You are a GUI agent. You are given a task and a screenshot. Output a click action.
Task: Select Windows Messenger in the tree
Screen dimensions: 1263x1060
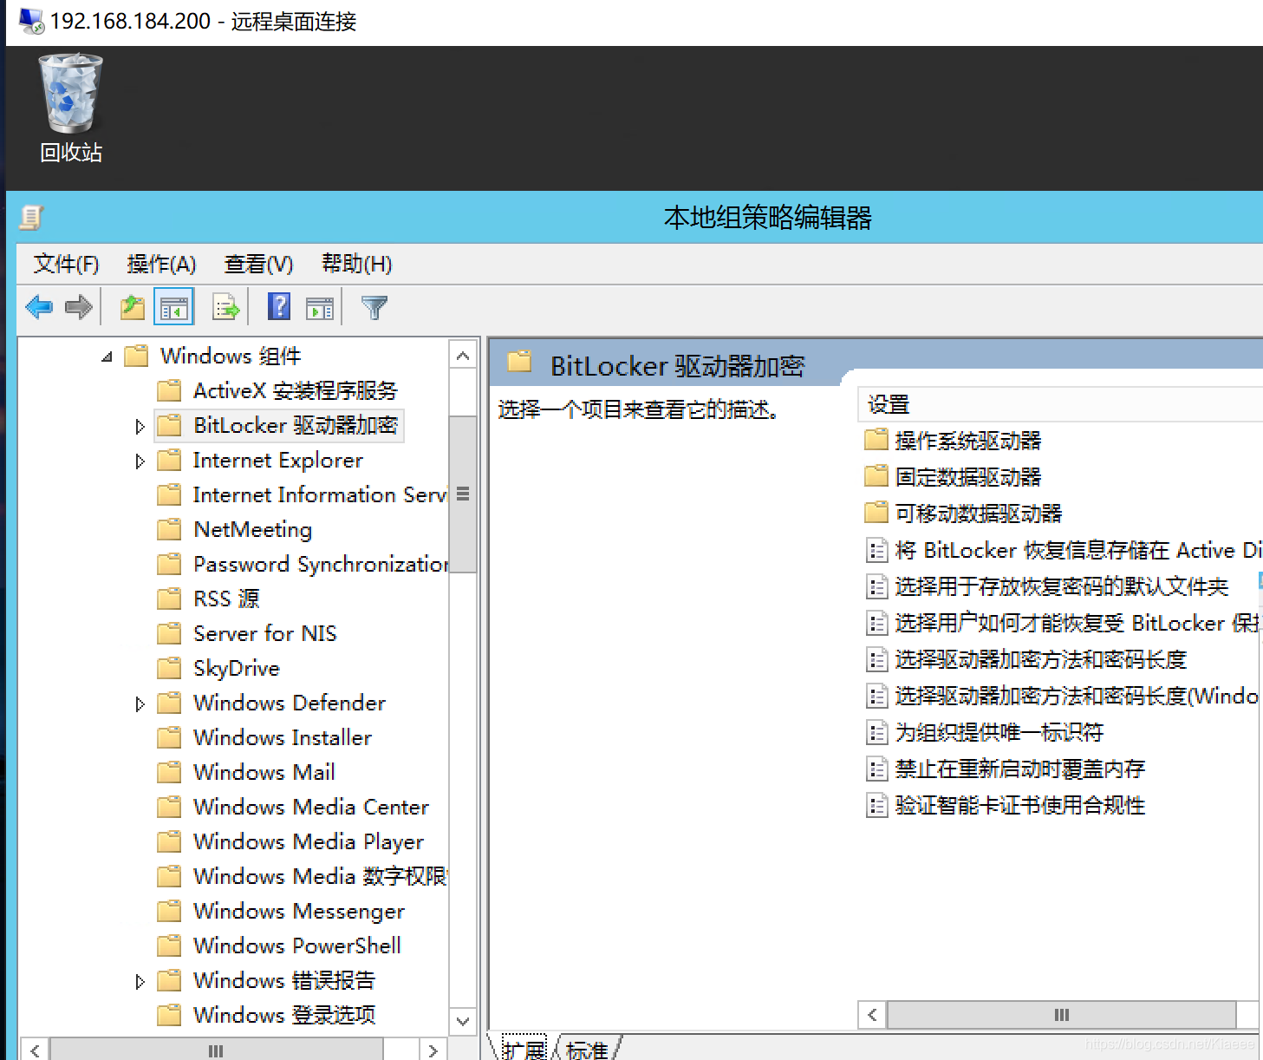point(299,911)
